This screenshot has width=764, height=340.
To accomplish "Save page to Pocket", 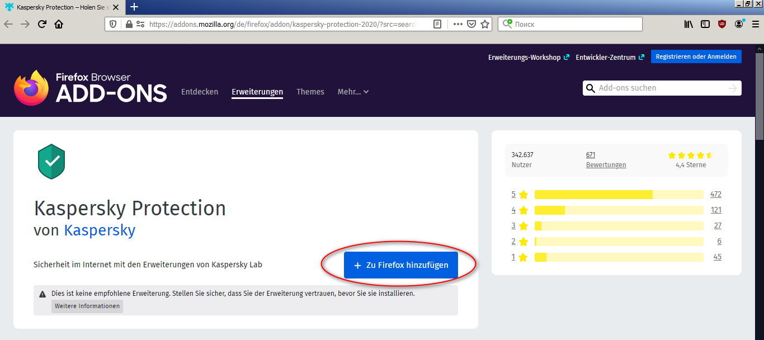I will [471, 24].
